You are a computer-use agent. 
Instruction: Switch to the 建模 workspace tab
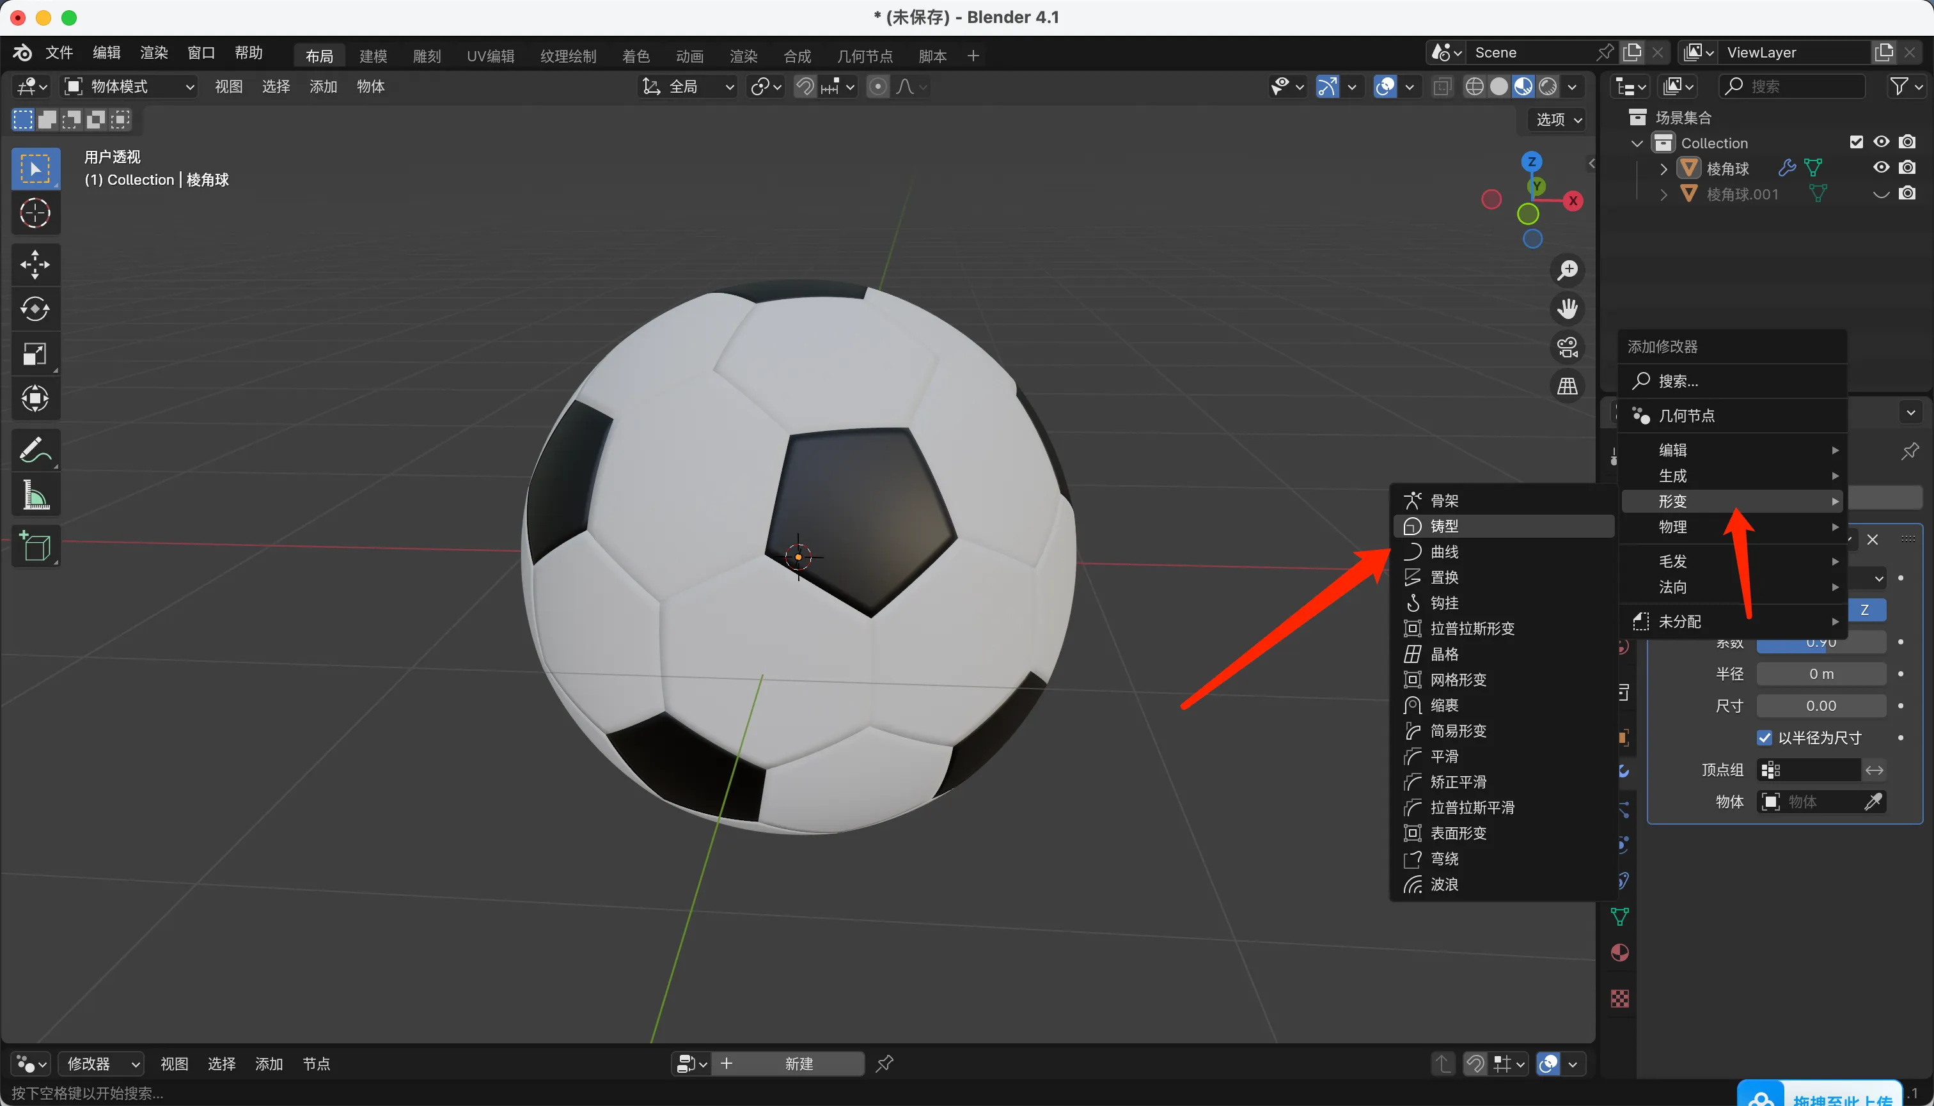[373, 56]
